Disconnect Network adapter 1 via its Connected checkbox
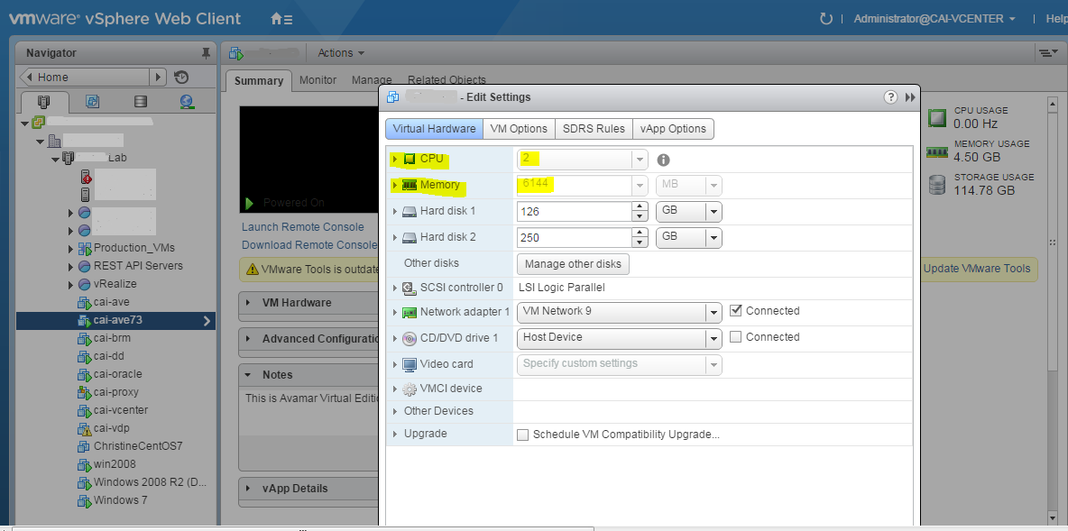 point(735,311)
